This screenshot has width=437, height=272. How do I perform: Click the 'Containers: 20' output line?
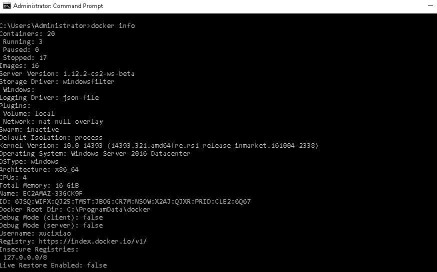coord(27,33)
